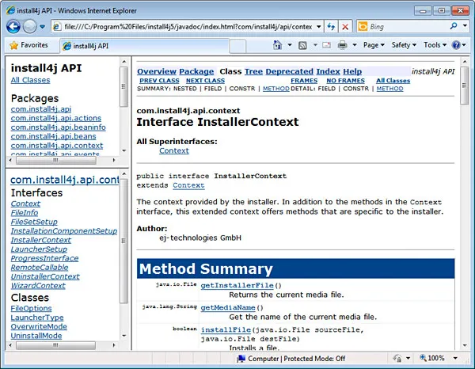The height and width of the screenshot is (369, 475).
Task: Click the UninstallerContext interface link
Action: [45, 276]
